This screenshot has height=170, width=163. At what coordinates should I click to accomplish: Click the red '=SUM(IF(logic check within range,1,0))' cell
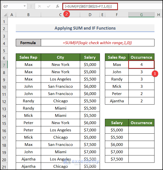point(98,43)
